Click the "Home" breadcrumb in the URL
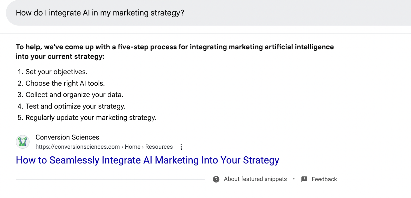Screen dimensions: 411x198 (x=133, y=147)
